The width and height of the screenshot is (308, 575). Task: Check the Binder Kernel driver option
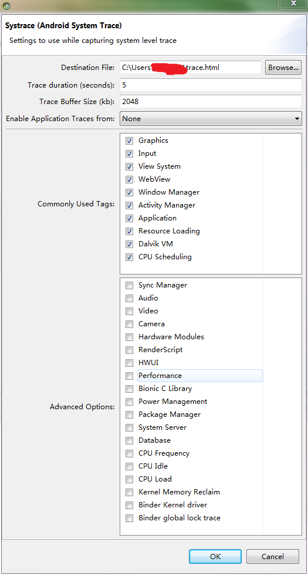pos(129,505)
